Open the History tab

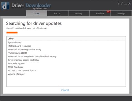point(79,13)
